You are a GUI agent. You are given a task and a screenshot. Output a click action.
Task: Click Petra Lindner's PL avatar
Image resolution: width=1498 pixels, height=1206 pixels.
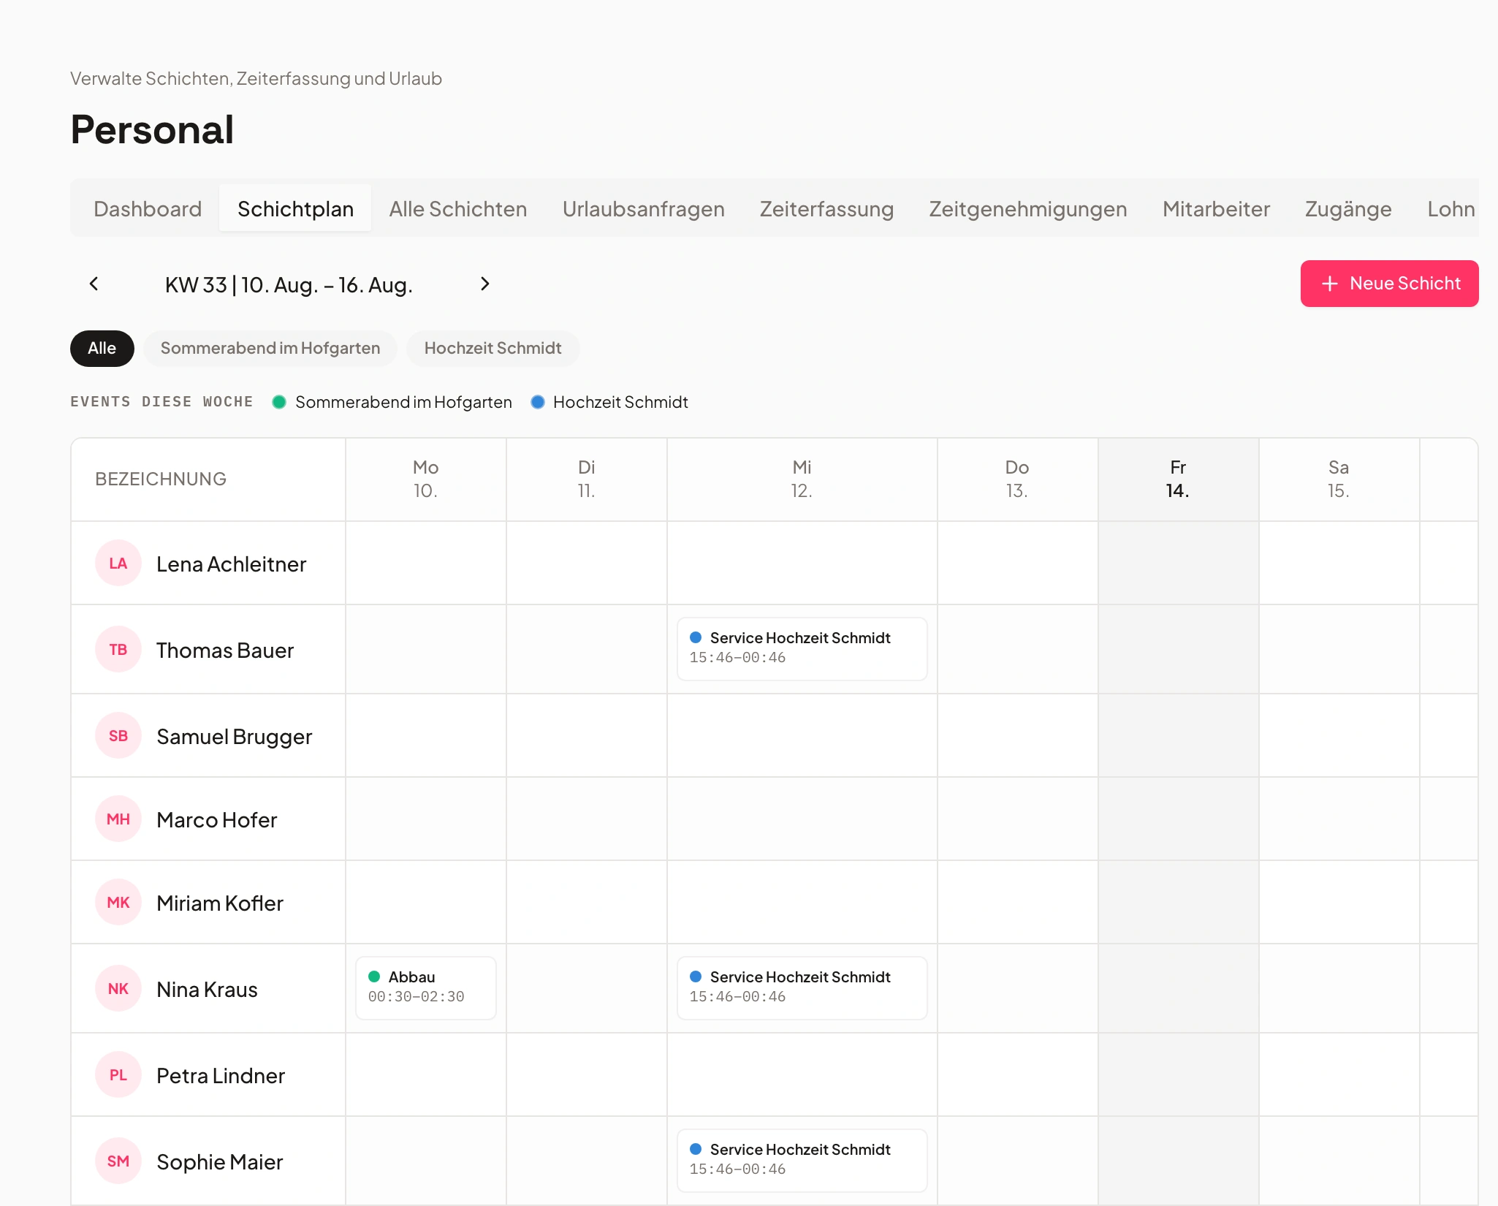118,1075
